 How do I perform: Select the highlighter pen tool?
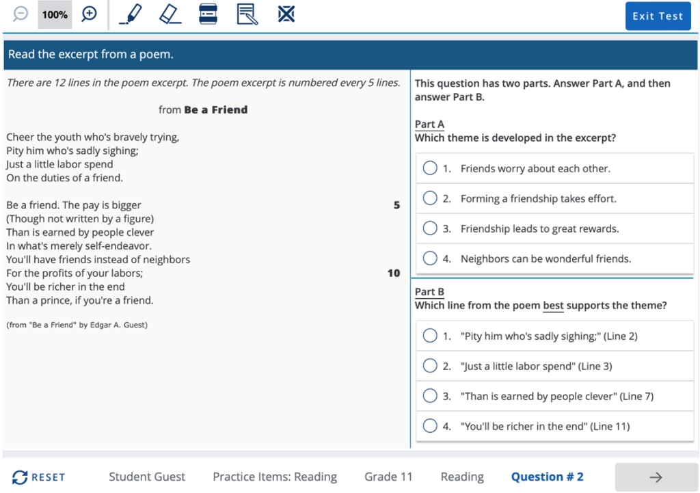[x=131, y=14]
